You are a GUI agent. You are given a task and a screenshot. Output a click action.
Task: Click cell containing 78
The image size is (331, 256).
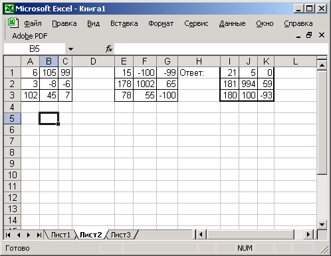pos(124,95)
